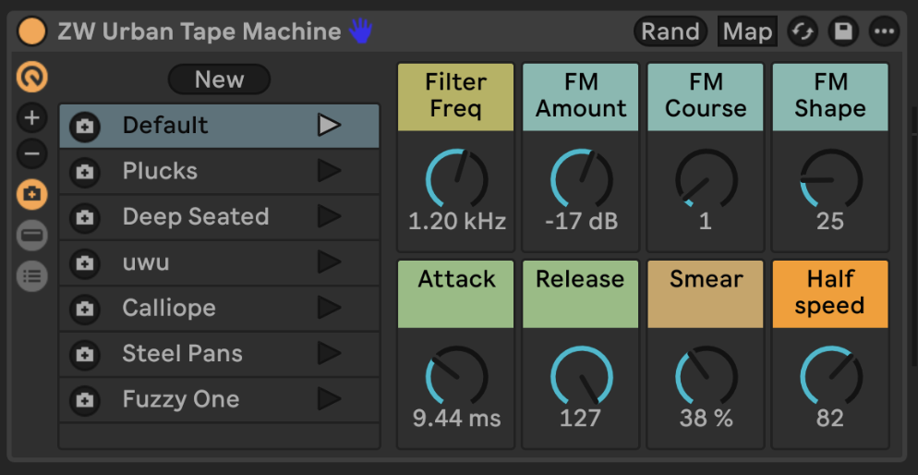918x475 pixels.
Task: Click the 25 FM Shape value
Action: pos(830,222)
